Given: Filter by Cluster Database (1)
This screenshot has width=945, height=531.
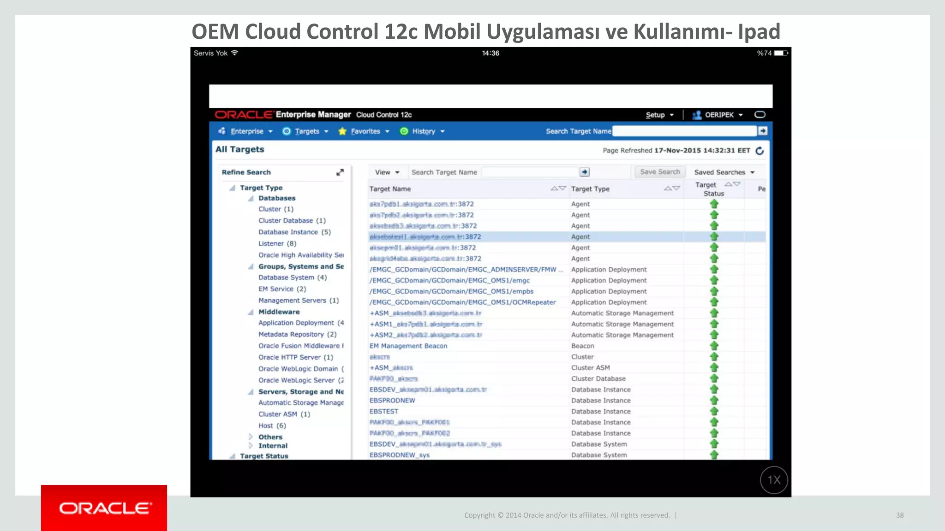Looking at the screenshot, I should [x=292, y=221].
